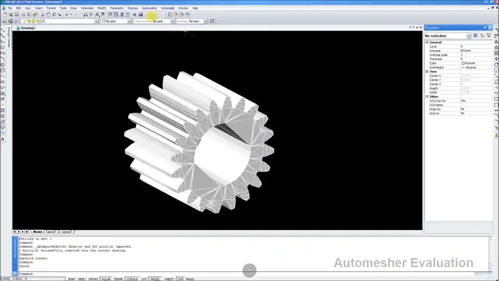Screen dimensions: 499x281
Task: Select the Print icon on the toolbar
Action: click(24, 14)
